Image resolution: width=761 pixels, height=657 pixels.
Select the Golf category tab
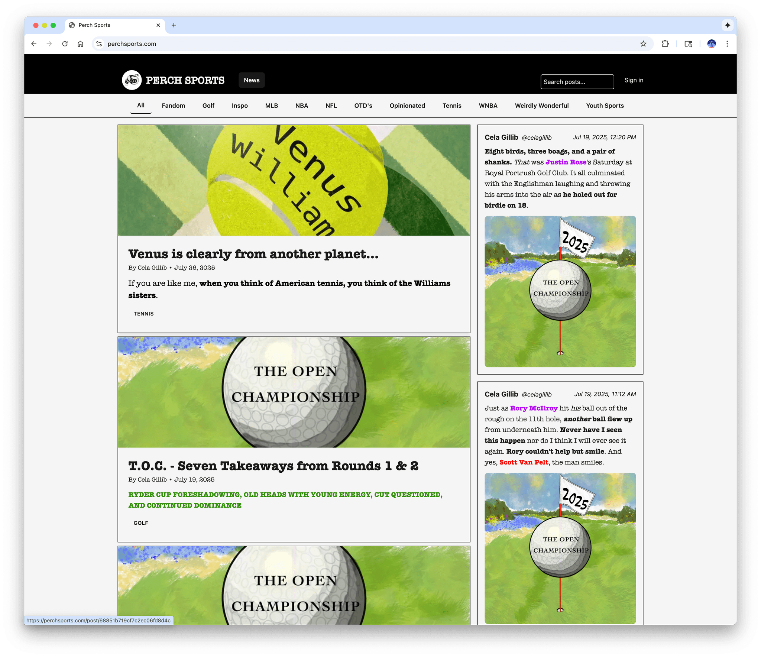tap(208, 106)
